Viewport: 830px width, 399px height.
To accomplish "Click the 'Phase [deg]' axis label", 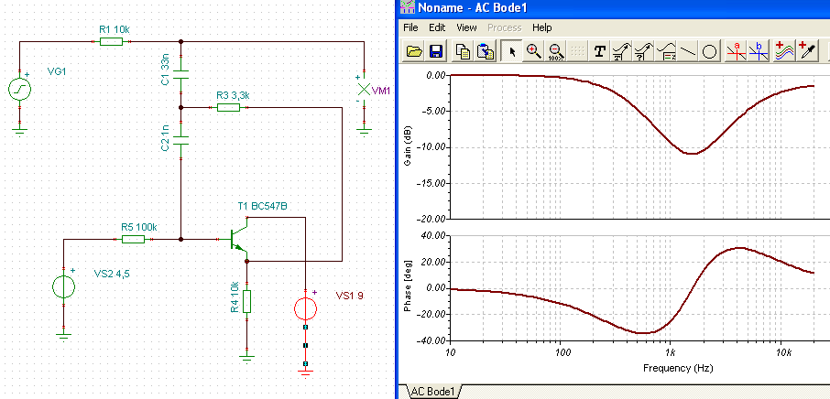I will click(x=407, y=287).
